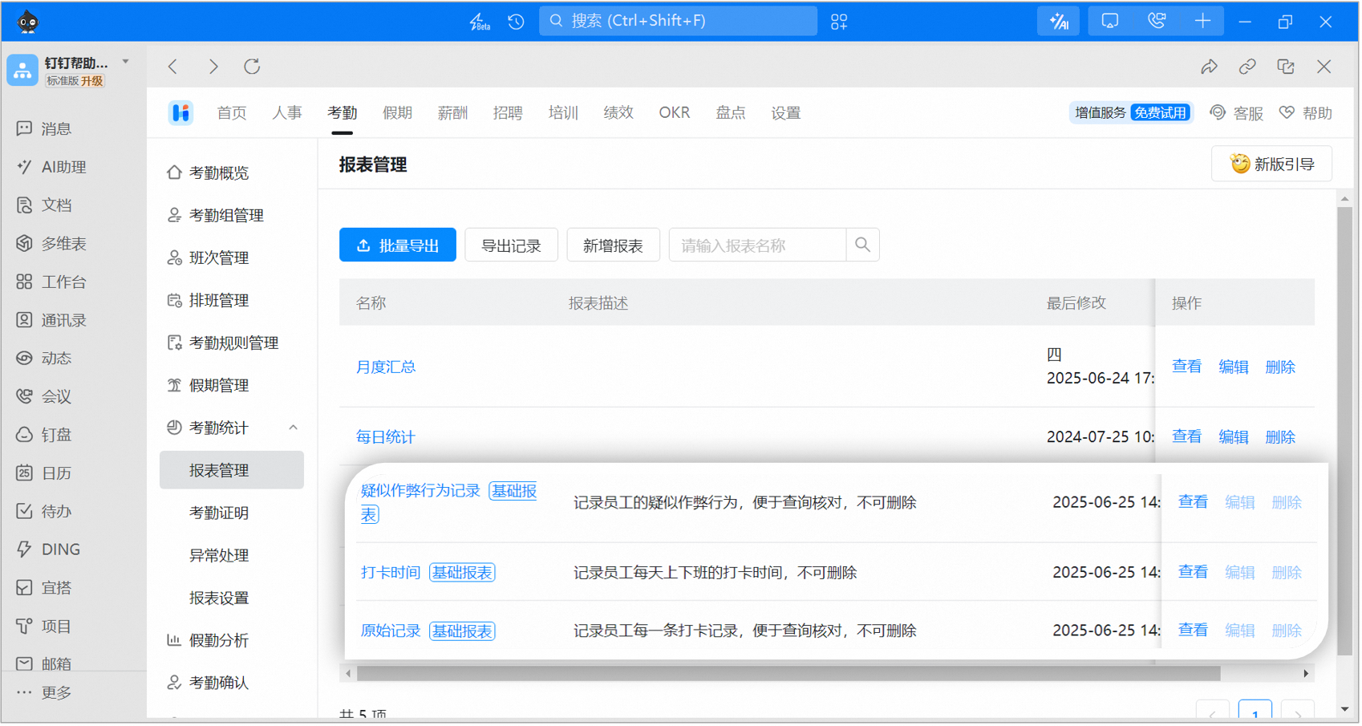The width and height of the screenshot is (1362, 726).
Task: Switch to the 假期 tab
Action: tap(398, 113)
